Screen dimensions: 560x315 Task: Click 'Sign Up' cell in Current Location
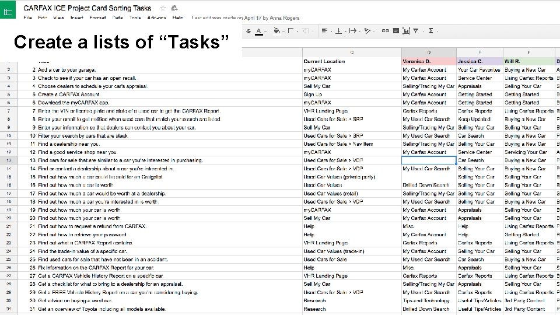point(352,94)
